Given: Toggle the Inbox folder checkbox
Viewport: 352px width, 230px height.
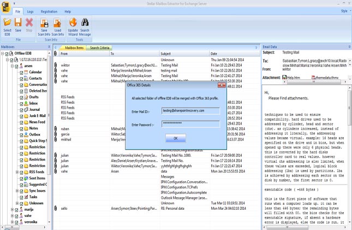Looking at the screenshot, I should click(21, 104).
